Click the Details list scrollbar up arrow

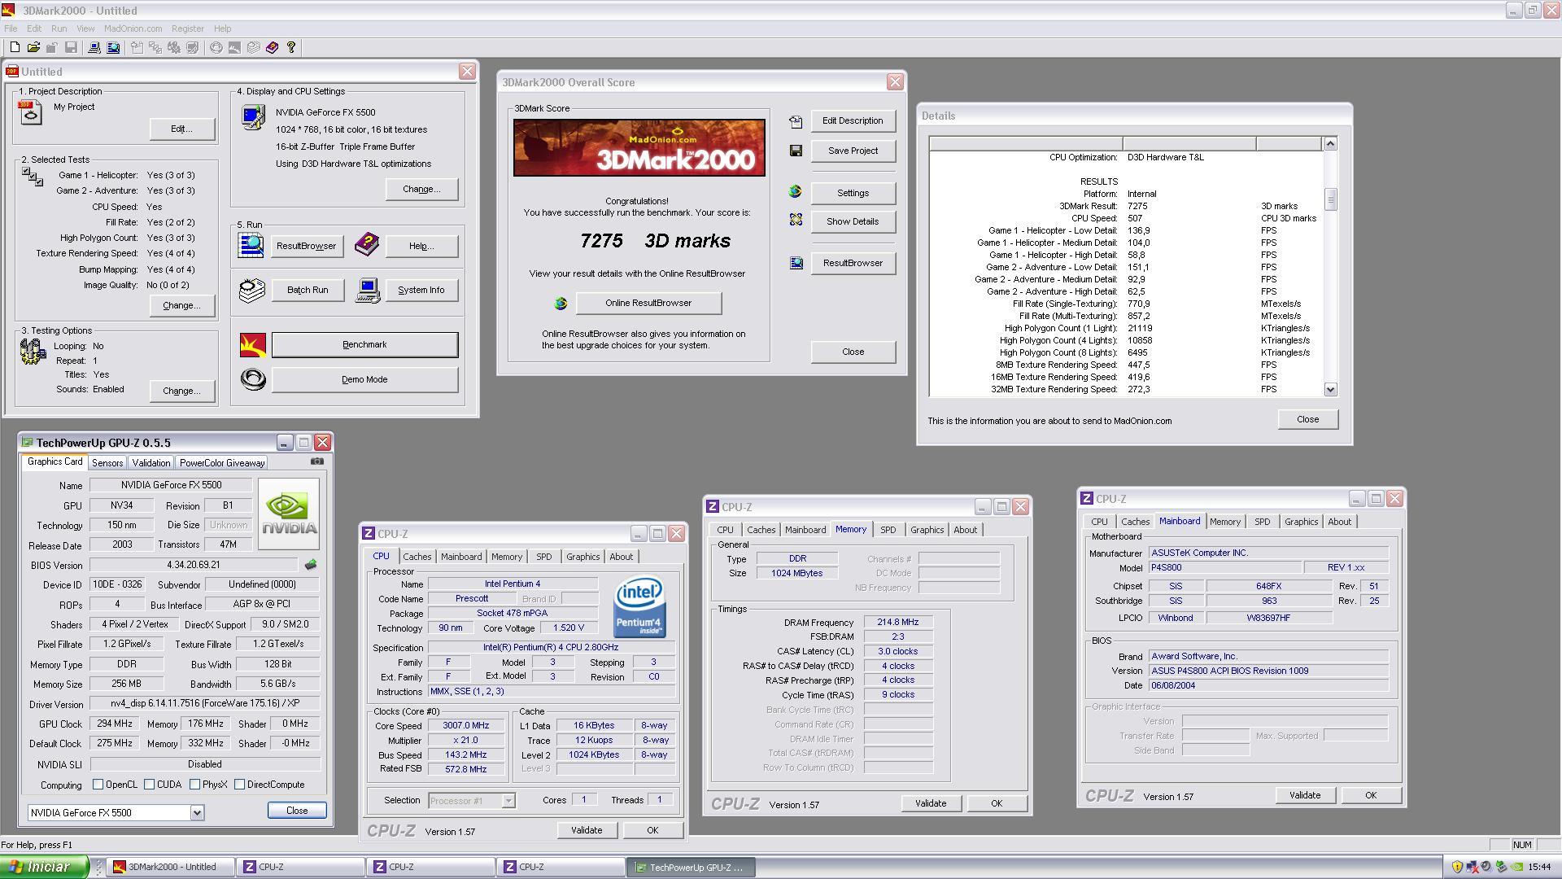point(1330,144)
